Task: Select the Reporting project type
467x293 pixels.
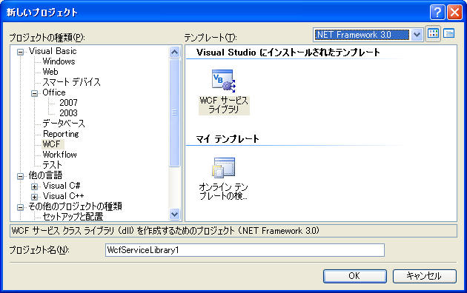Action: [61, 134]
